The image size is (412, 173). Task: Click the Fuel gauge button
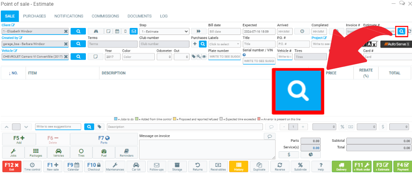[104, 153]
